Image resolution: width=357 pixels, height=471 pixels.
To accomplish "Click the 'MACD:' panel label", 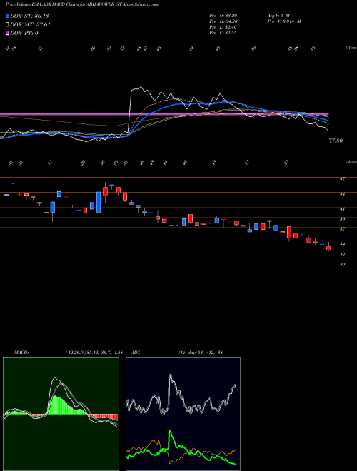I will (21, 353).
